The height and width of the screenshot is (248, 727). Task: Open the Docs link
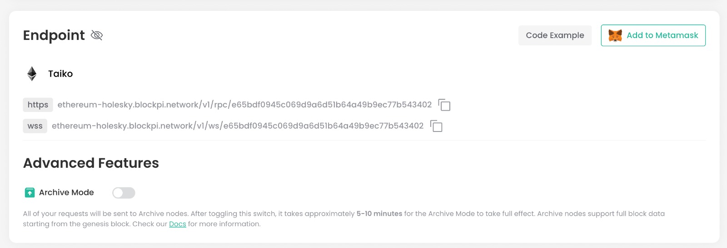(178, 224)
